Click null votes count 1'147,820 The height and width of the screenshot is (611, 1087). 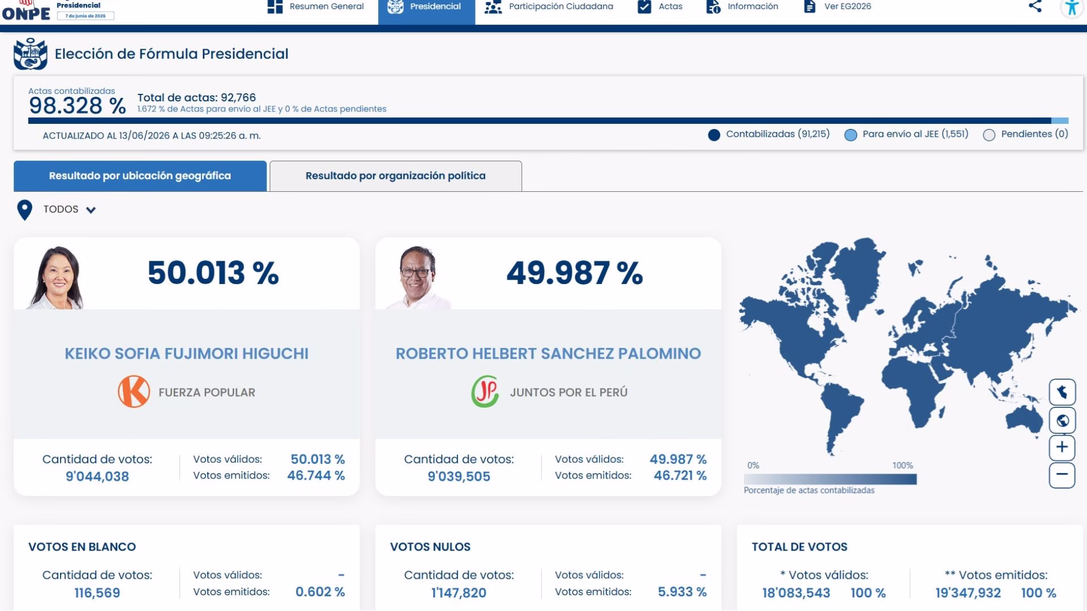pyautogui.click(x=459, y=593)
